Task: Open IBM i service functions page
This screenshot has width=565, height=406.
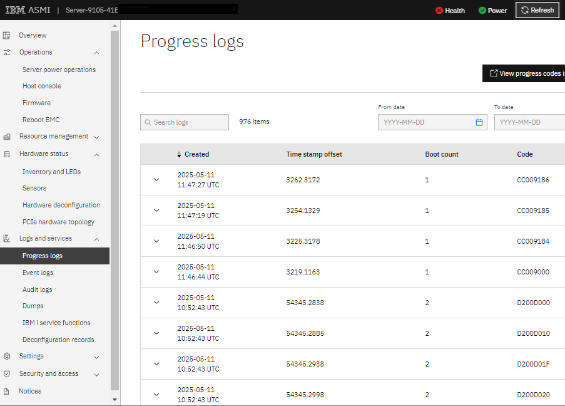Action: click(56, 323)
